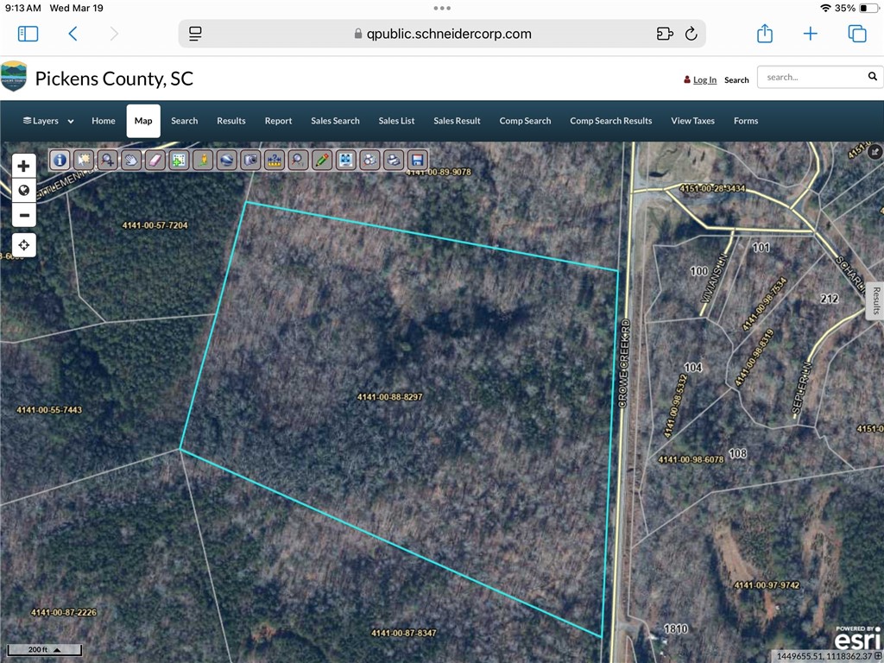Click the Identify information tool

click(x=60, y=160)
